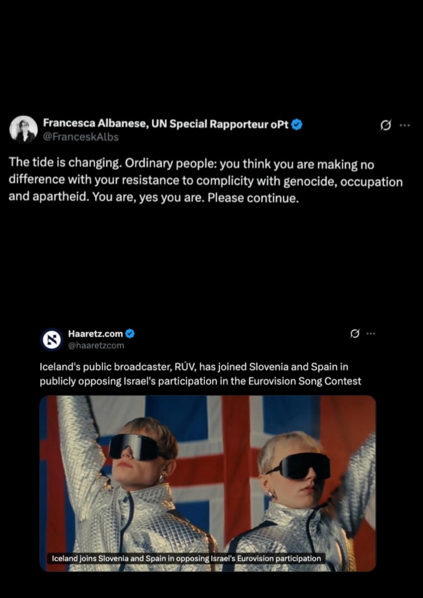Image resolution: width=423 pixels, height=598 pixels.
Task: Click the left performer's visor sunglasses in the photo
Action: click(135, 447)
